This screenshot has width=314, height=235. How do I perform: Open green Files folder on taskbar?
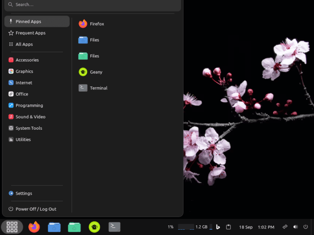[x=74, y=227]
